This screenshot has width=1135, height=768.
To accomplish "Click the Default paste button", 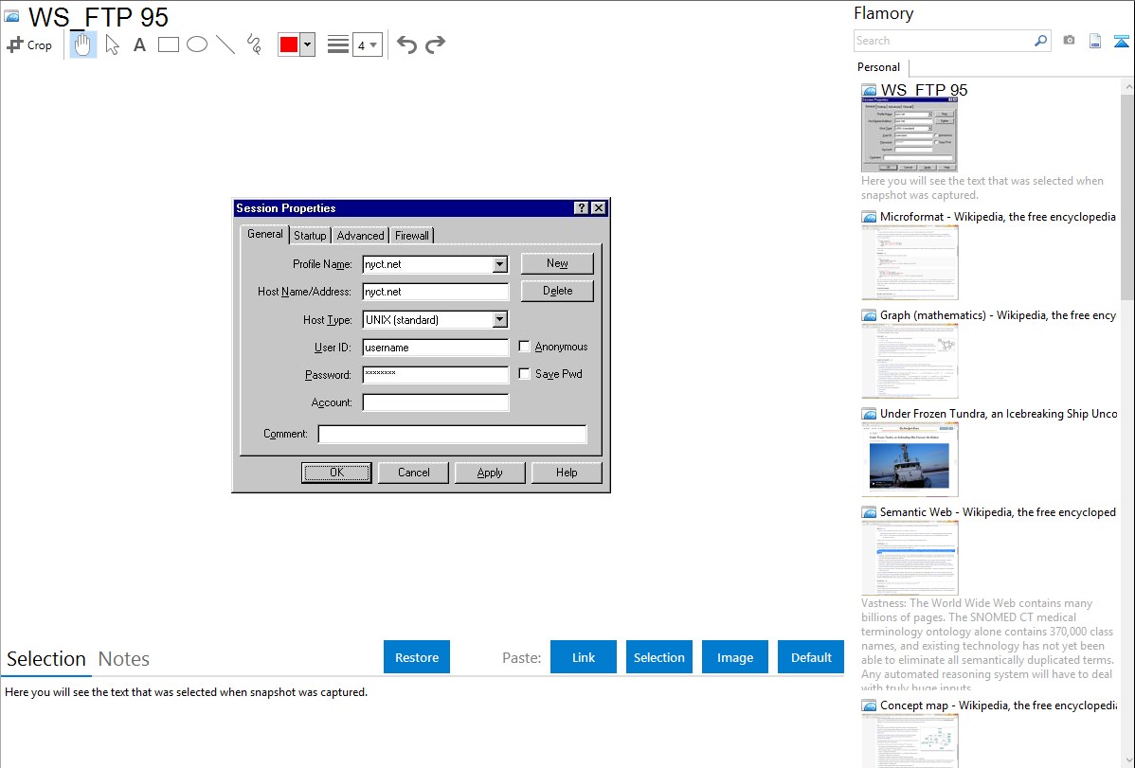I will click(x=811, y=657).
